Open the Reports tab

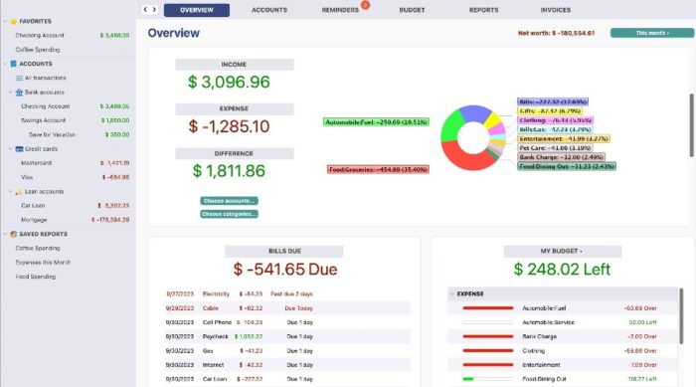point(484,10)
